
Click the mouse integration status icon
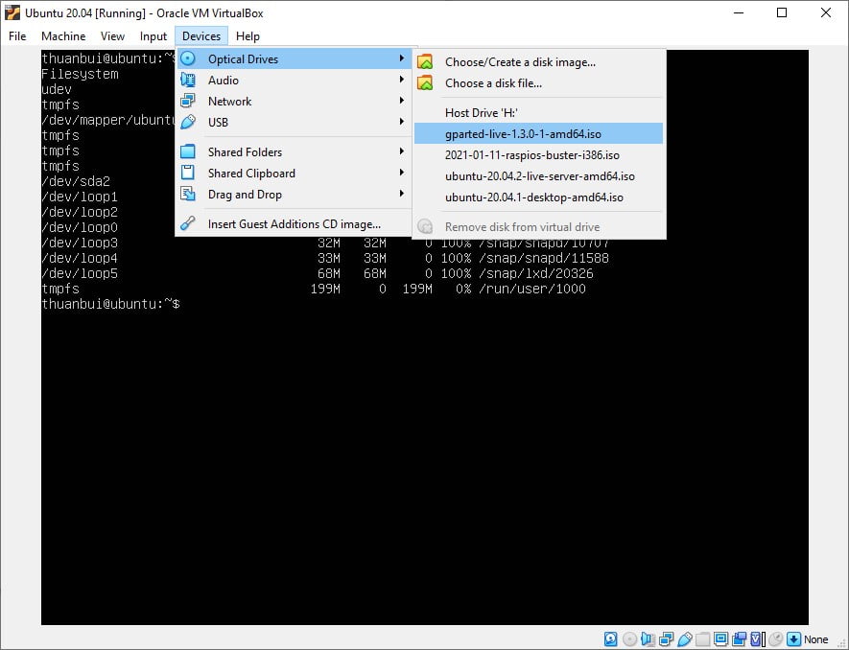pos(772,638)
